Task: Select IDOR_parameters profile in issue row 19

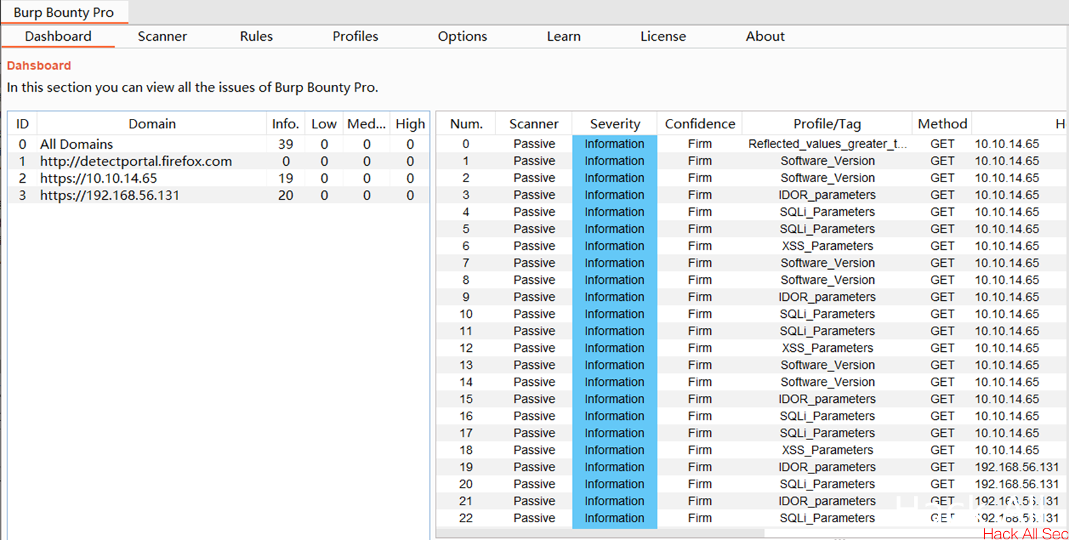Action: (827, 467)
